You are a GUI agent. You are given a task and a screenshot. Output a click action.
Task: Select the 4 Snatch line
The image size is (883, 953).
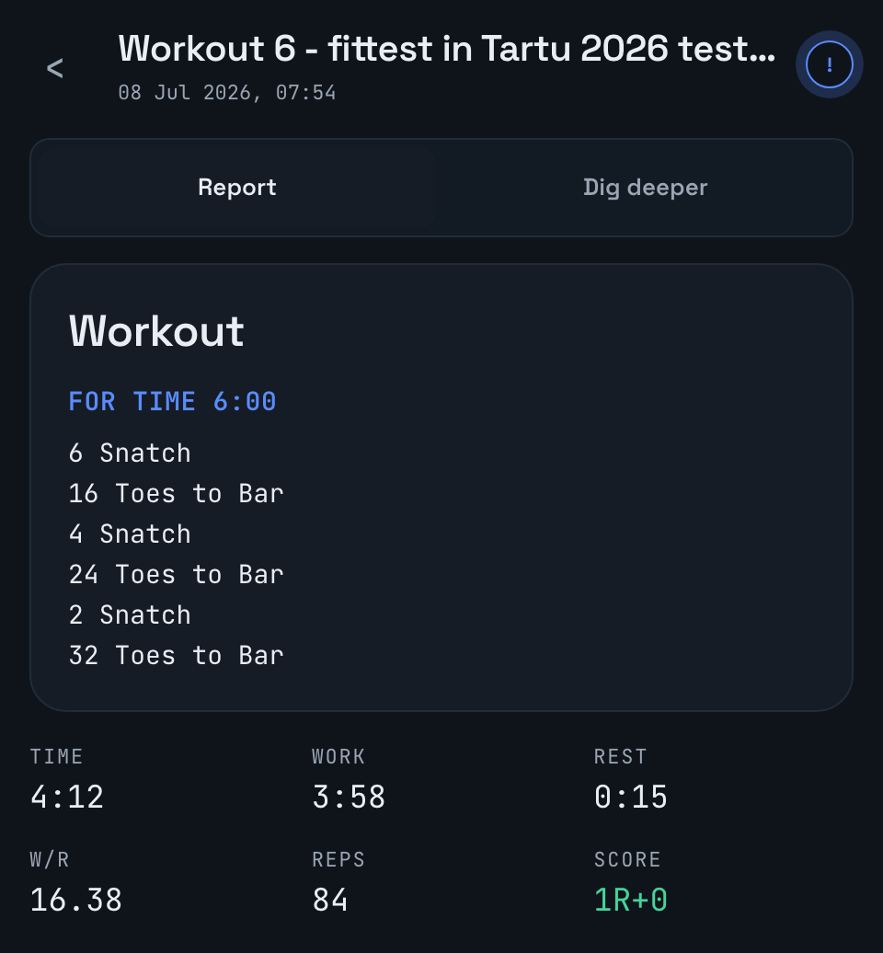tap(130, 534)
